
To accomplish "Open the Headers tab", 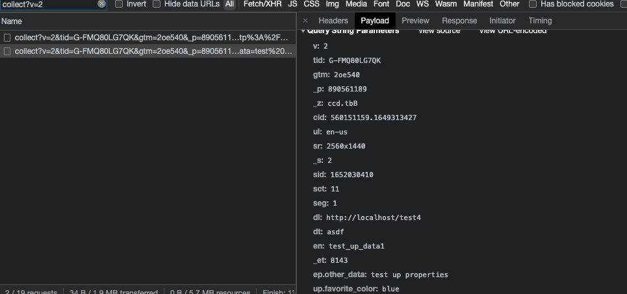I will click(x=333, y=21).
